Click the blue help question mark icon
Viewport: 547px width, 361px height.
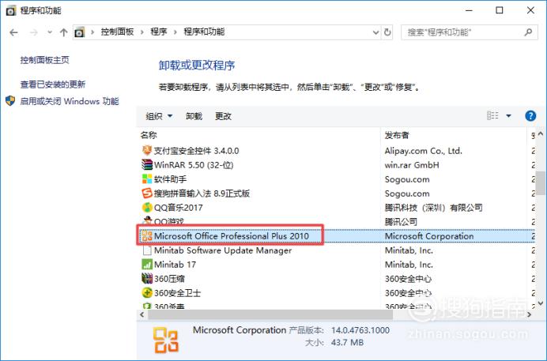coord(530,116)
